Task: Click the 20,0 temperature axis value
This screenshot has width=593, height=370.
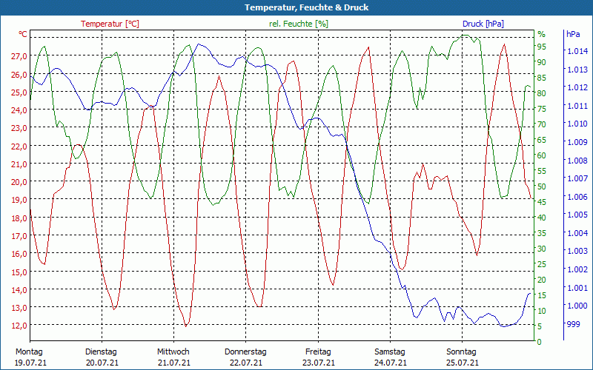Action: coord(19,182)
